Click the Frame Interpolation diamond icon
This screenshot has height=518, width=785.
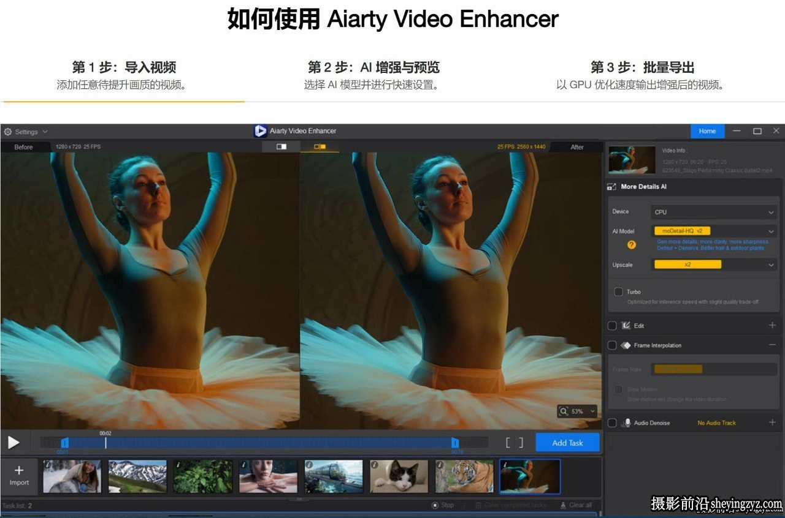626,345
